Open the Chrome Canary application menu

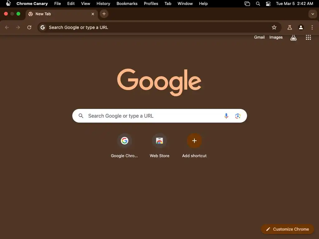pyautogui.click(x=32, y=3)
